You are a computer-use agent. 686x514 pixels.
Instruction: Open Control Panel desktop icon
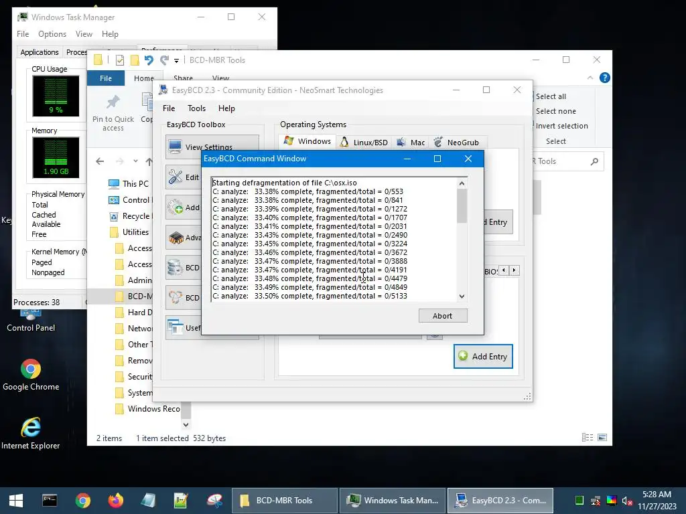tap(31, 320)
